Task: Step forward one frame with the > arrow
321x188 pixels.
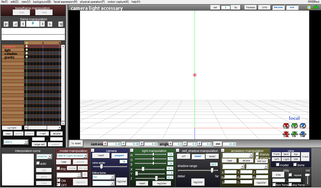Action: (x=42, y=24)
